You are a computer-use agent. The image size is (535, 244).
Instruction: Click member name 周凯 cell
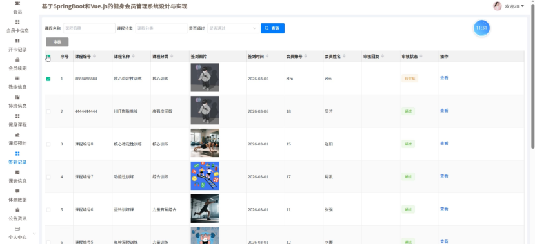click(x=328, y=177)
